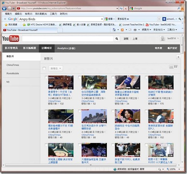
Task: Tick checkbox of video with 175 views
Action: tap(147, 77)
